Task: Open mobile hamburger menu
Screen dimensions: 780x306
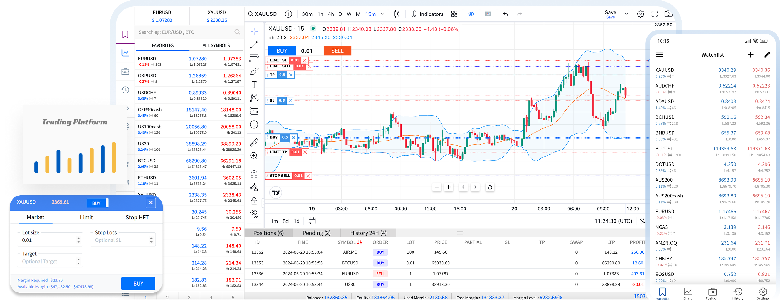Action: [660, 55]
